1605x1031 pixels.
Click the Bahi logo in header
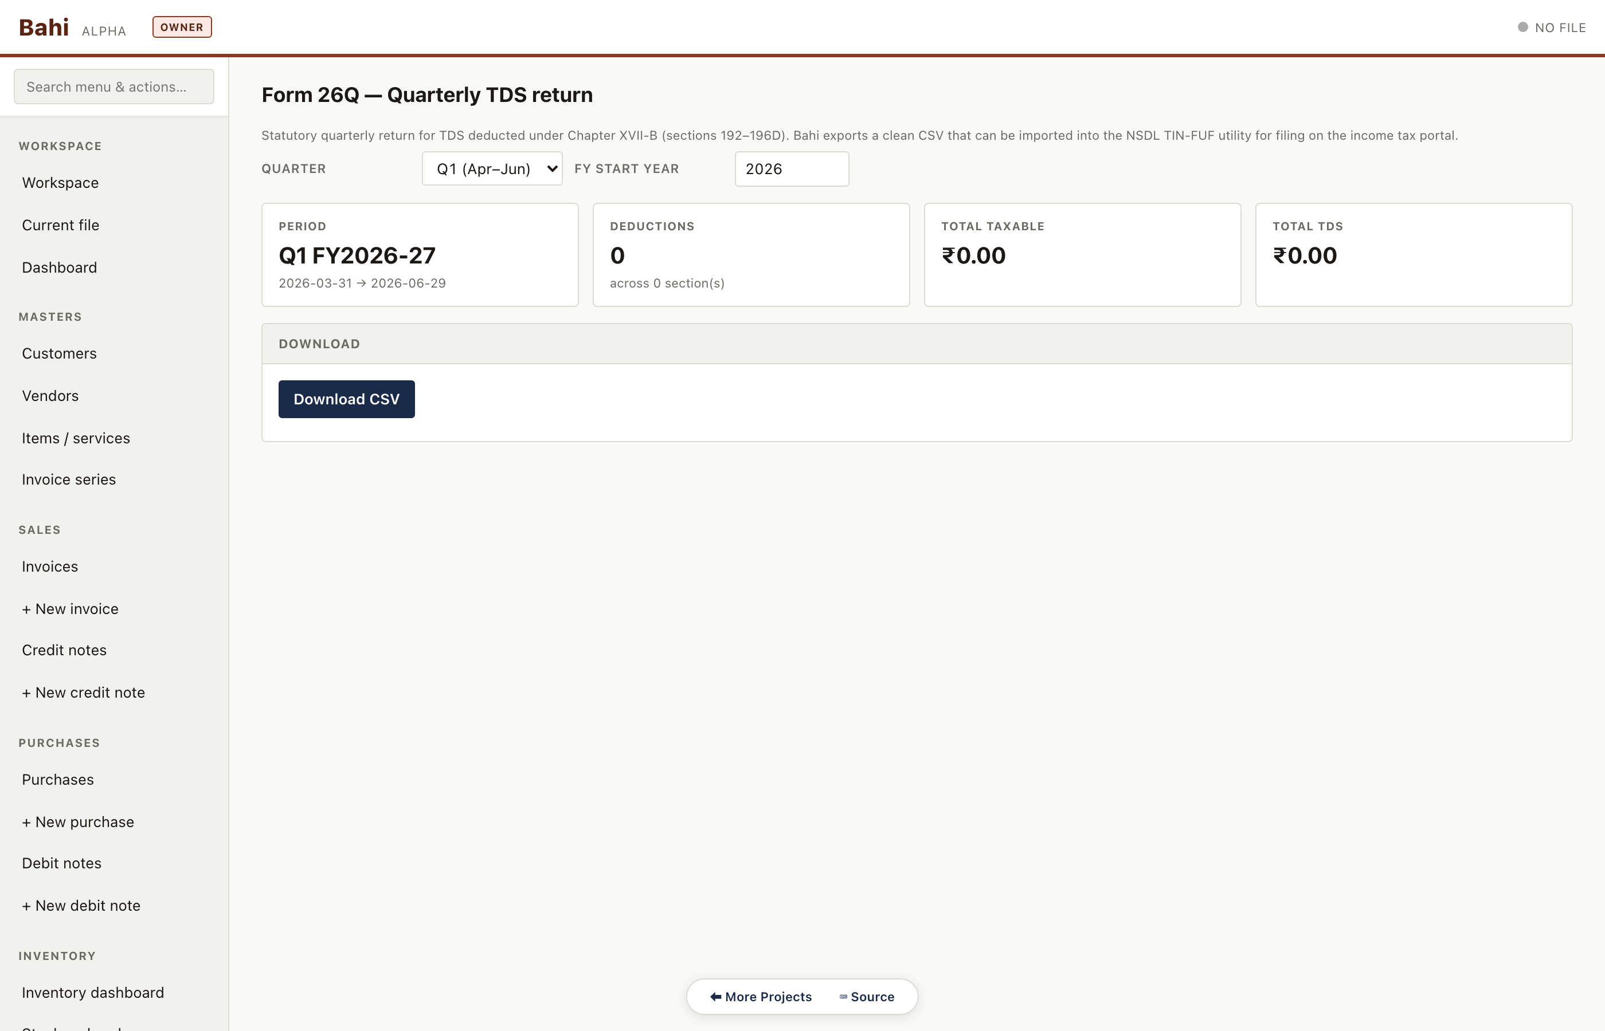pyautogui.click(x=44, y=27)
